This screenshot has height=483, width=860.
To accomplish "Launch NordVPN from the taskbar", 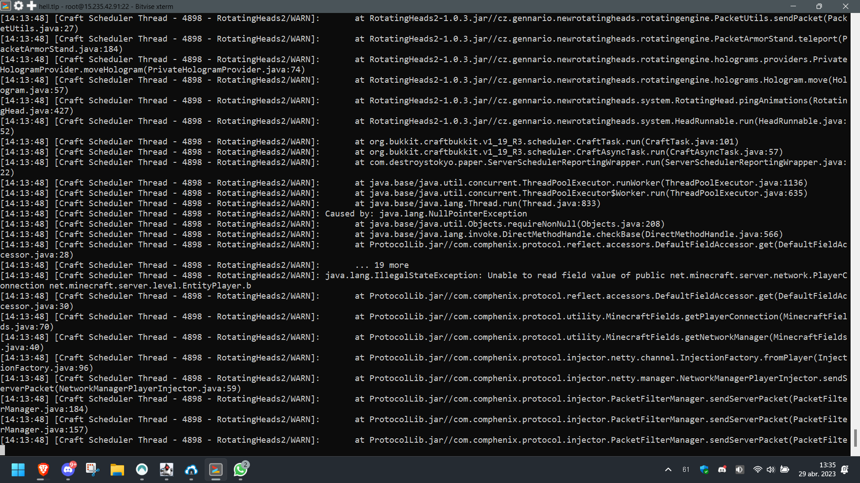I will coord(142,470).
